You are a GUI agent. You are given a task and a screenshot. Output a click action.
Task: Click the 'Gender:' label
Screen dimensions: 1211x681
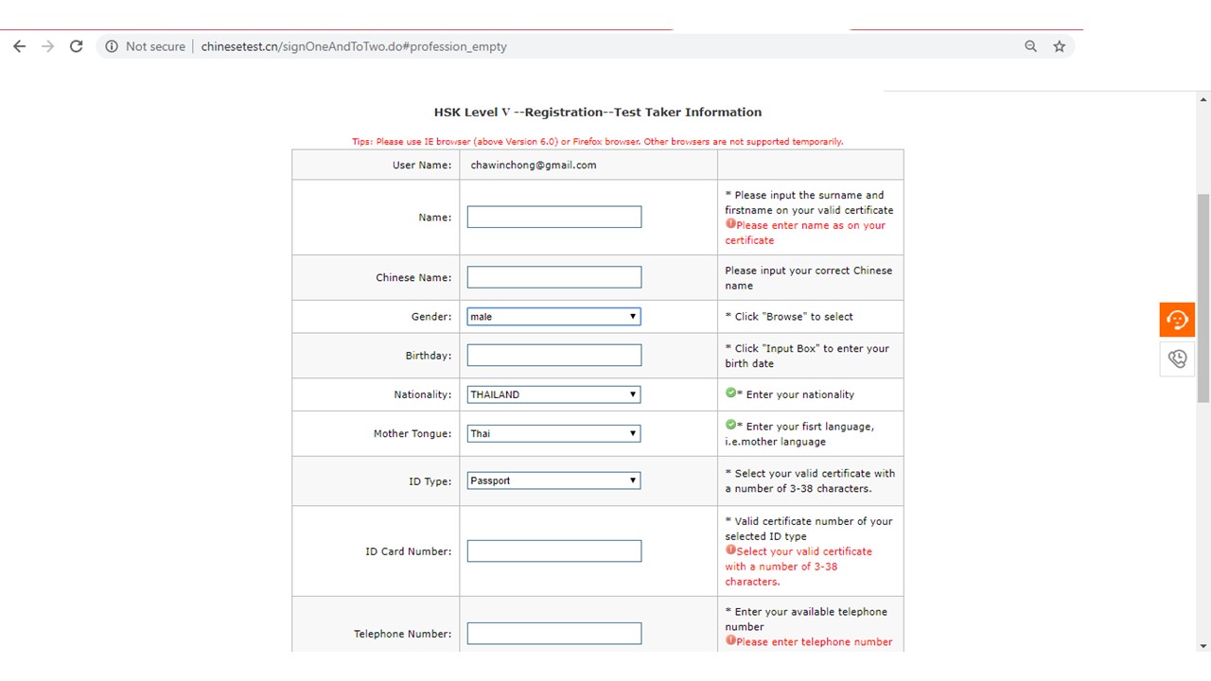[x=431, y=317]
